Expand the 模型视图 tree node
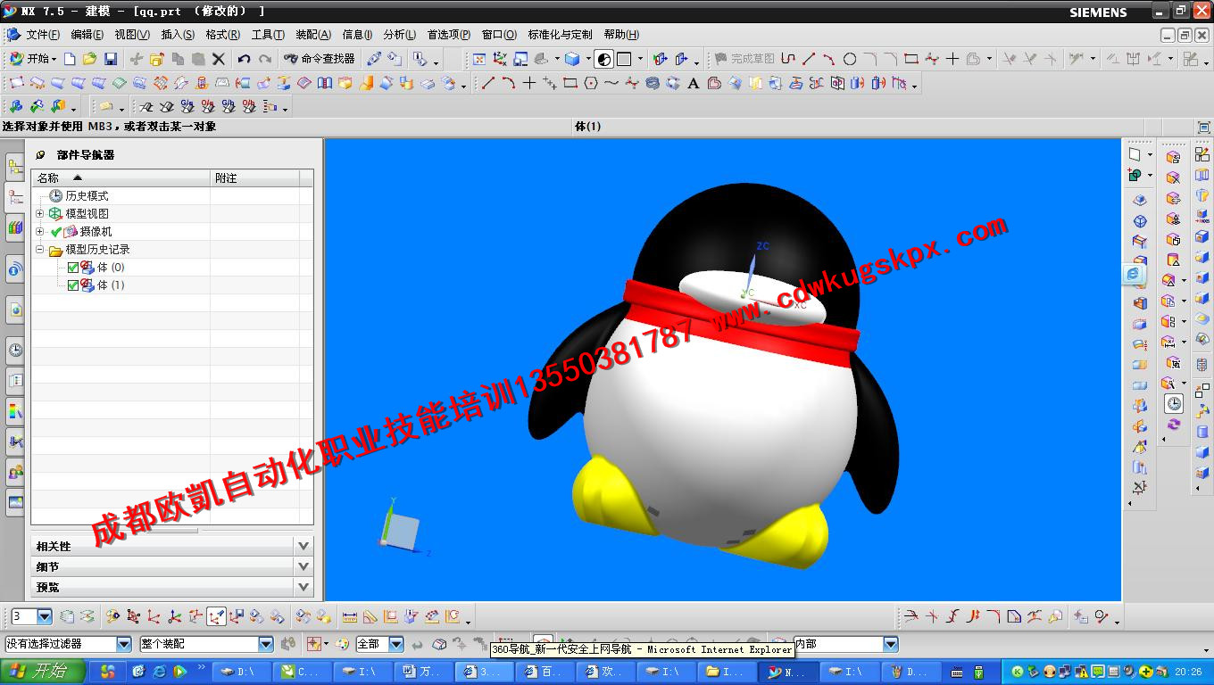This screenshot has width=1214, height=685. (x=40, y=214)
